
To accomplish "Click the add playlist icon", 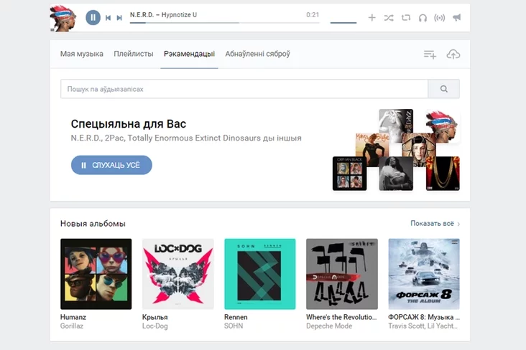I will [x=430, y=55].
